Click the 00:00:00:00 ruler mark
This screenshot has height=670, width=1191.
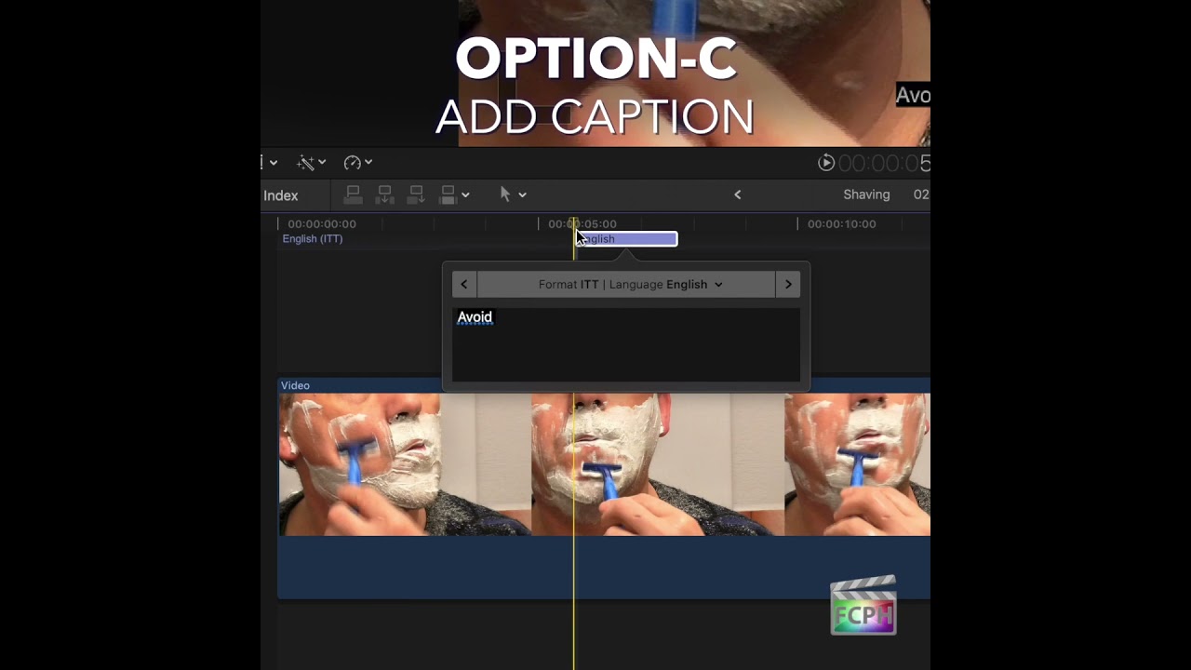point(322,224)
